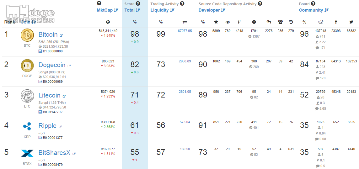Viewport: 359px width, 169px height.
Task: Click the contributors people column icon
Action: pos(280,22)
